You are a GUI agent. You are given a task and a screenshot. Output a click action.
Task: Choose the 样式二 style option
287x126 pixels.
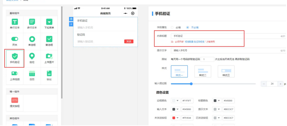203,71
